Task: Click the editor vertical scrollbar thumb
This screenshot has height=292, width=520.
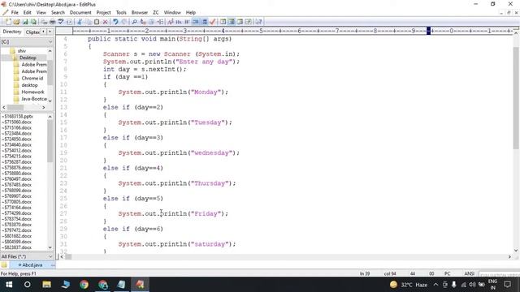Action: pyautogui.click(x=516, y=97)
